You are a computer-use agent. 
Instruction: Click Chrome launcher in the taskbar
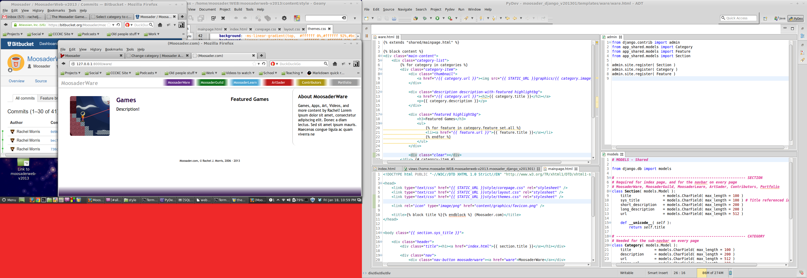pos(38,200)
